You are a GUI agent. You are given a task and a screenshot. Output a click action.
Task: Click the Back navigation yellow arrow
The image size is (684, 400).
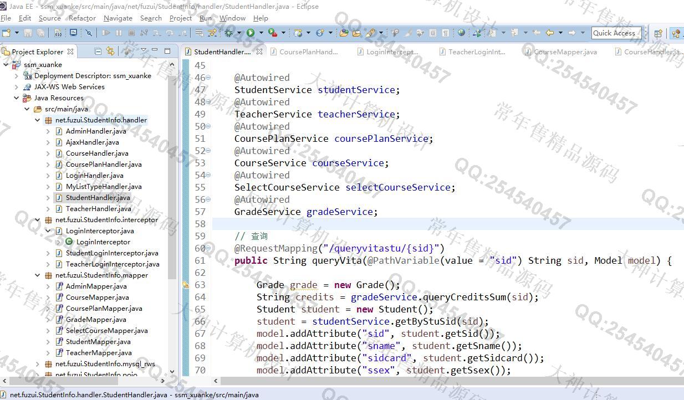tap(550, 33)
